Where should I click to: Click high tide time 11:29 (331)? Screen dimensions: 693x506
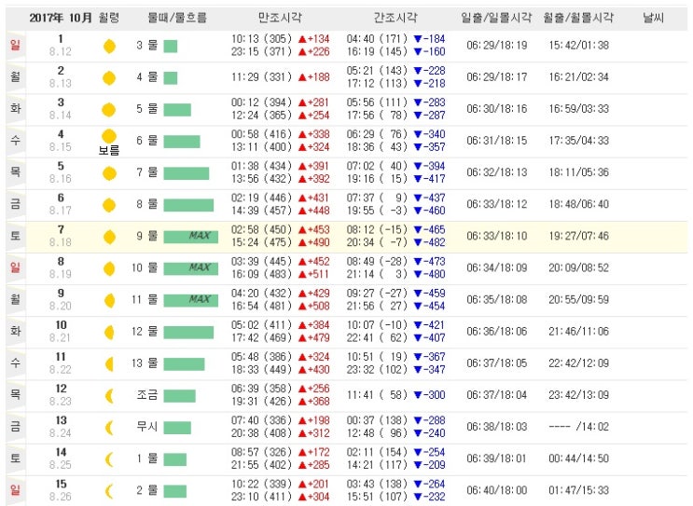click(x=262, y=77)
